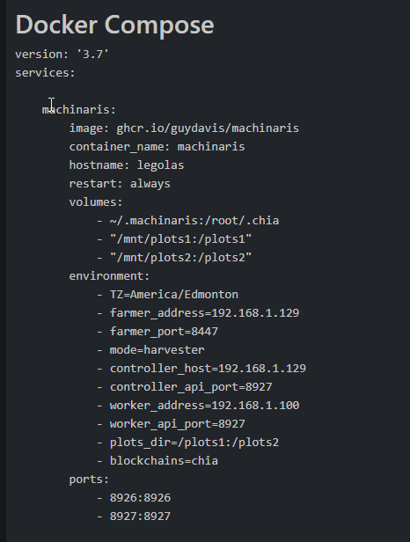Screen dimensions: 410x542
Task: Click the container_name: machinaris line
Action: (x=157, y=147)
